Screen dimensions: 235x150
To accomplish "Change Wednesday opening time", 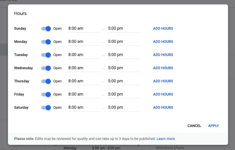I will 83,68.
